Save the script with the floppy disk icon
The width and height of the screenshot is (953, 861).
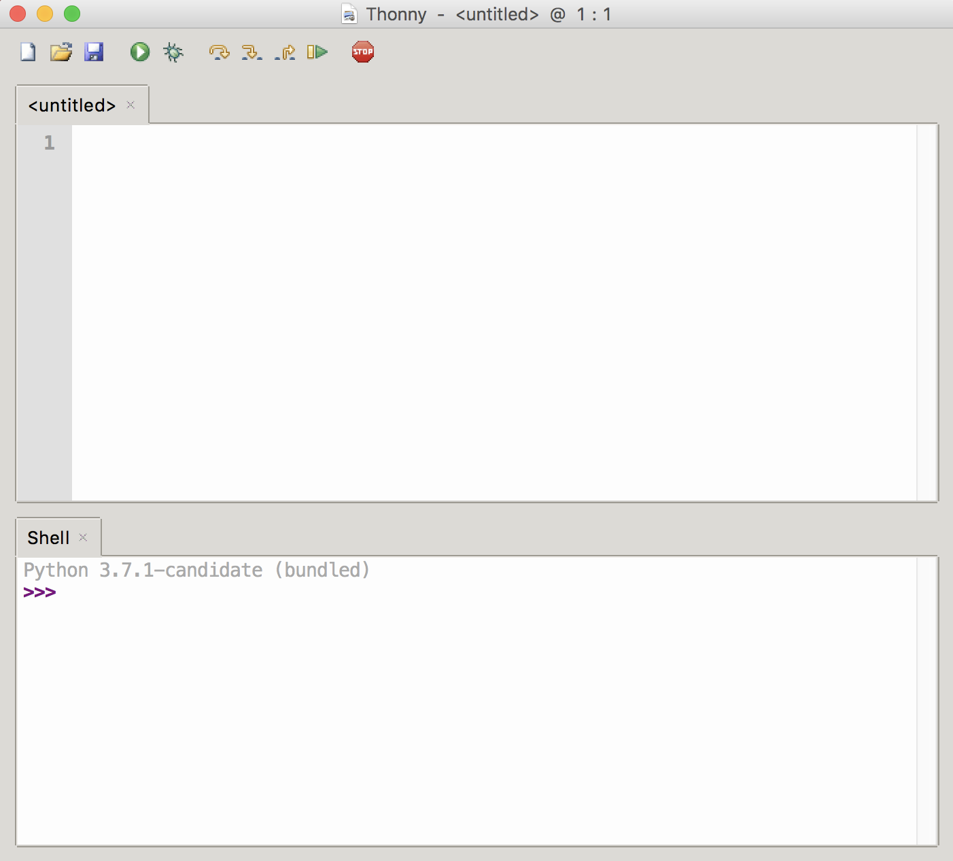coord(94,52)
